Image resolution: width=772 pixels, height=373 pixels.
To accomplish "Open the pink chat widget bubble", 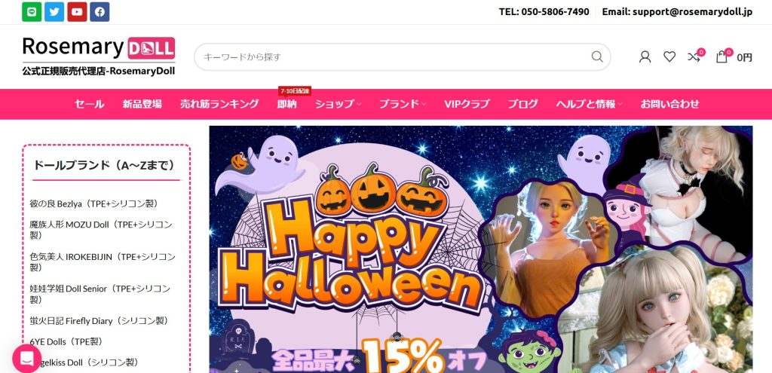I will point(26,358).
